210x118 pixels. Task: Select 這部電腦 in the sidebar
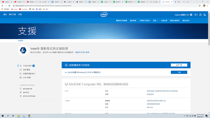(x=27, y=70)
